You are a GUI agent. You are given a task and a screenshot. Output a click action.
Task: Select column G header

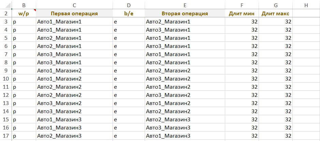[x=276, y=5]
